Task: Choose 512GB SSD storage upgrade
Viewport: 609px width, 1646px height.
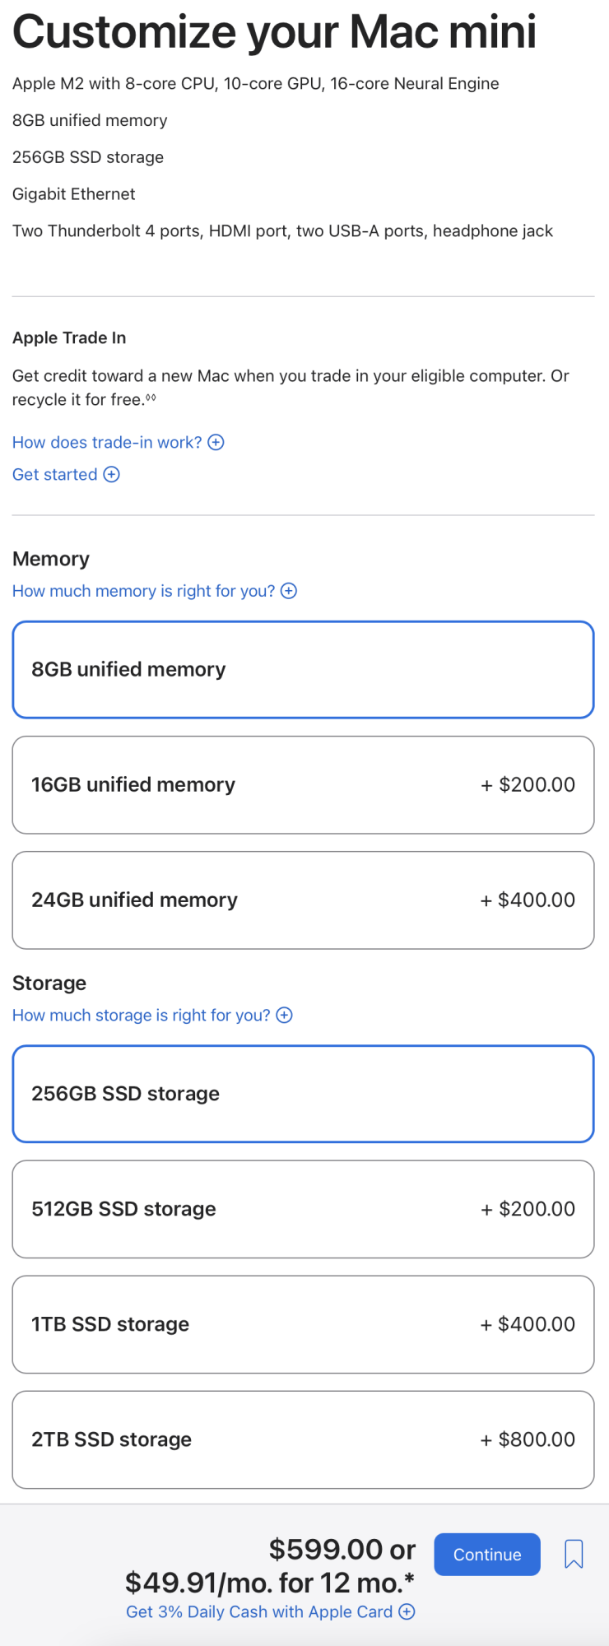Action: (x=303, y=1209)
